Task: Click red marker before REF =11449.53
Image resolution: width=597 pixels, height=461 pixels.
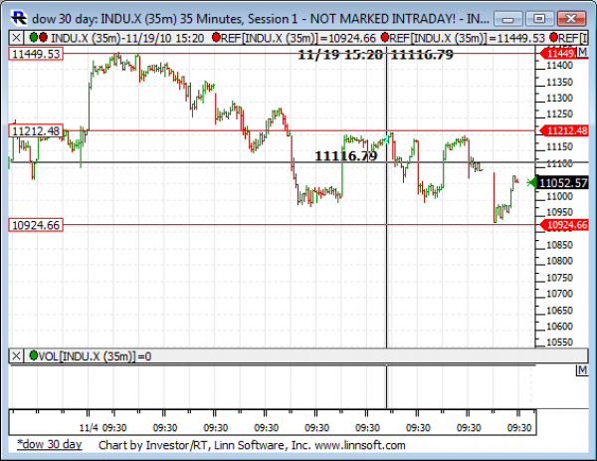Action: (385, 37)
